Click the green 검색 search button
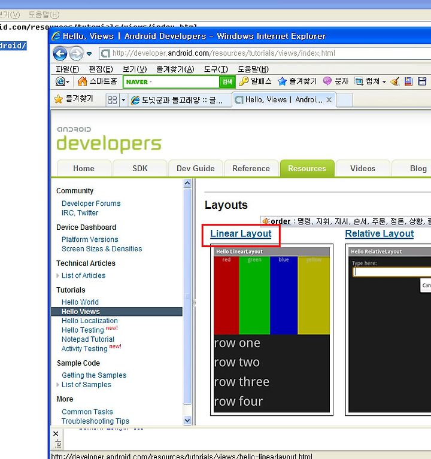Viewport: 431px width, 459px height. coord(227,81)
